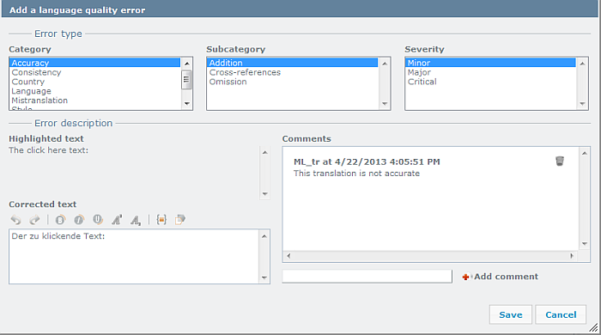The width and height of the screenshot is (601, 335).
Task: Click the copy source text icon
Action: tap(180, 220)
